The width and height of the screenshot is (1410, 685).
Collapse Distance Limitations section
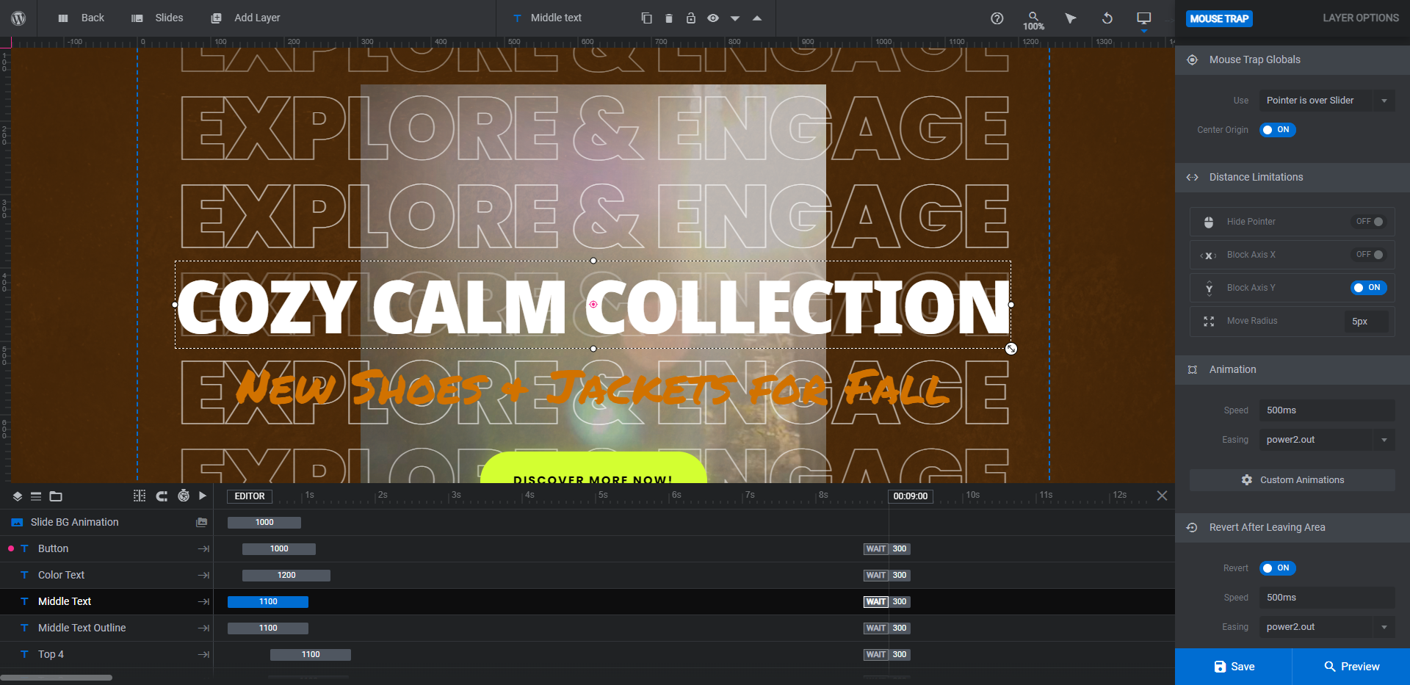(1292, 177)
